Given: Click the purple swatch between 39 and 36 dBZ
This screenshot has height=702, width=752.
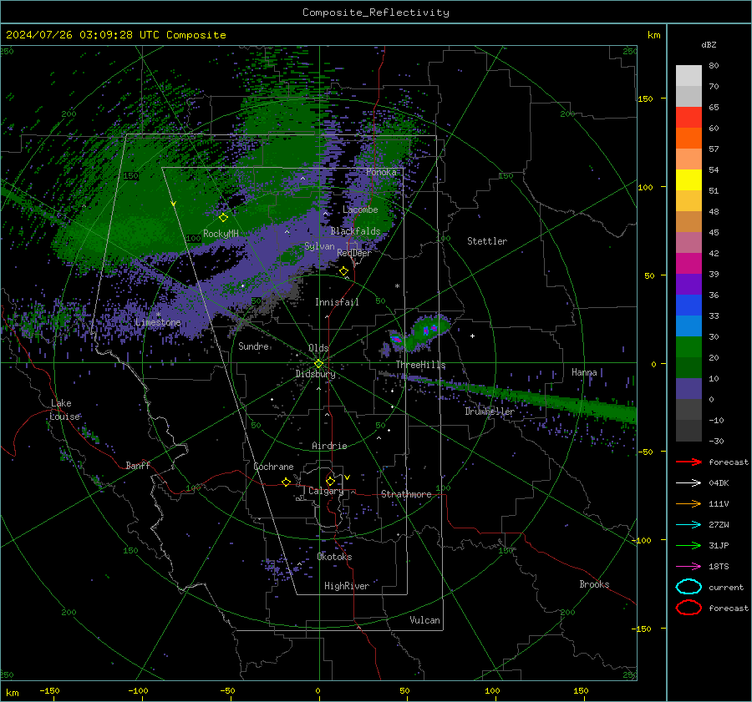Looking at the screenshot, I should click(688, 285).
